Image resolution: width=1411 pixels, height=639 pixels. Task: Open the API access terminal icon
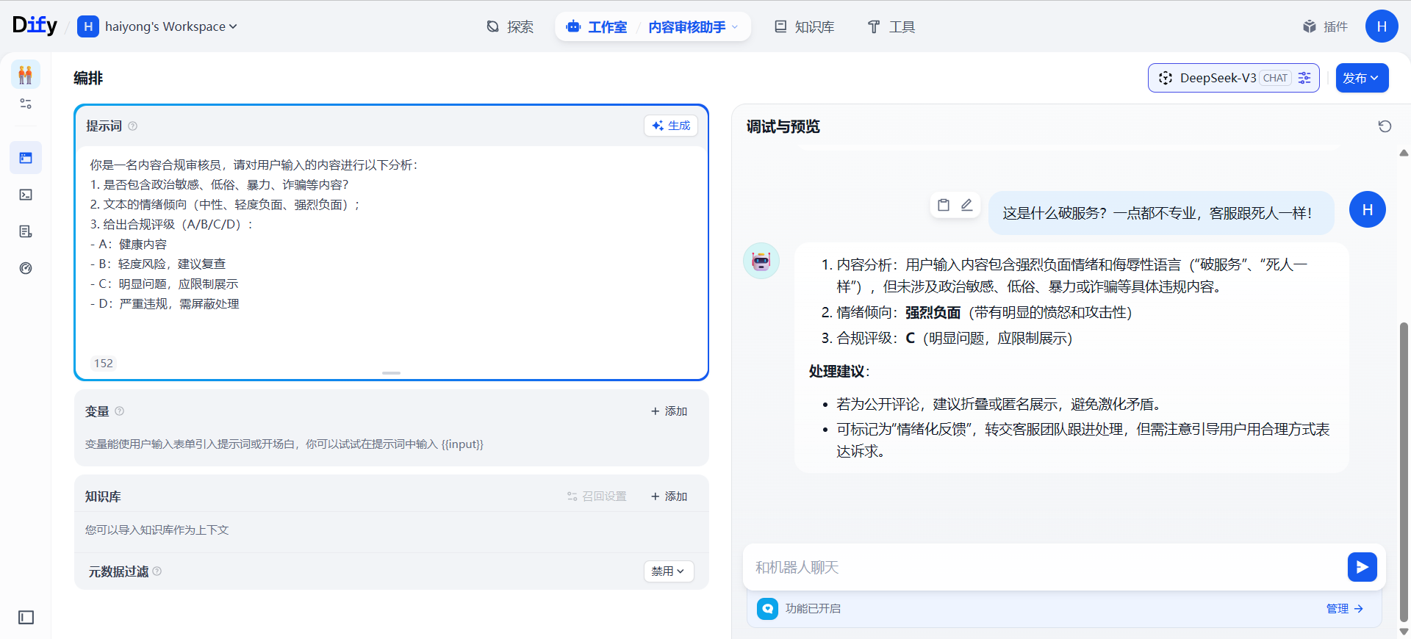26,195
